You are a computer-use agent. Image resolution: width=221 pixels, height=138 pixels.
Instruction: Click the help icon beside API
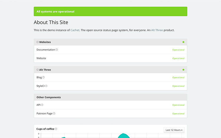42,105
